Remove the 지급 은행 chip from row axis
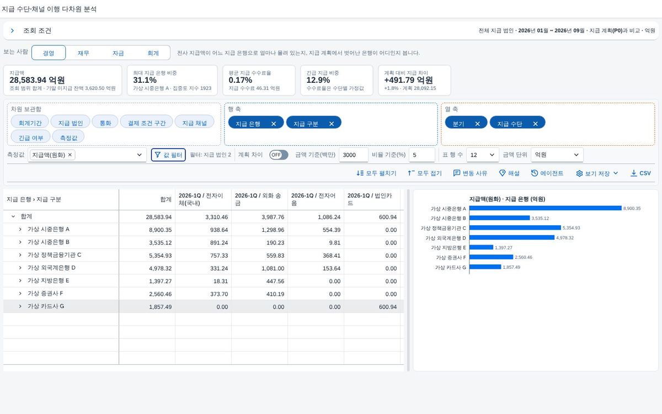Viewport: 662px width, 414px height. tap(274, 124)
